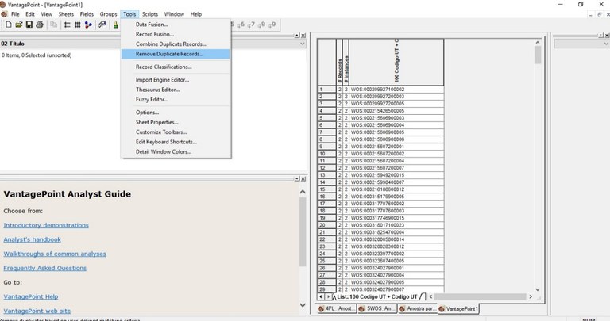Screen dimensions: 610x321
Task: Click the 100 Codigo UT column header
Action: 396,62
